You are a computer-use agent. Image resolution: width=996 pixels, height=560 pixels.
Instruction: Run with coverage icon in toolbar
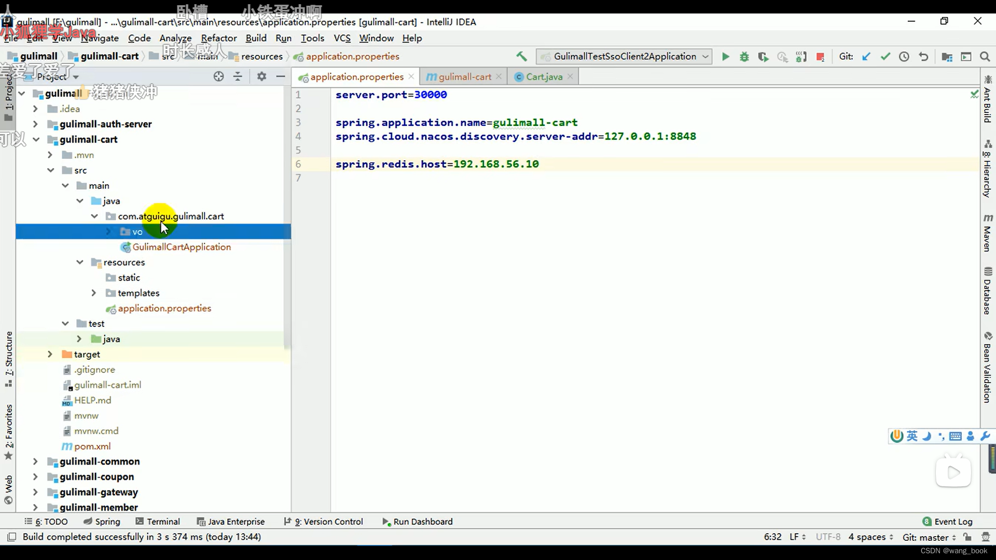click(763, 57)
